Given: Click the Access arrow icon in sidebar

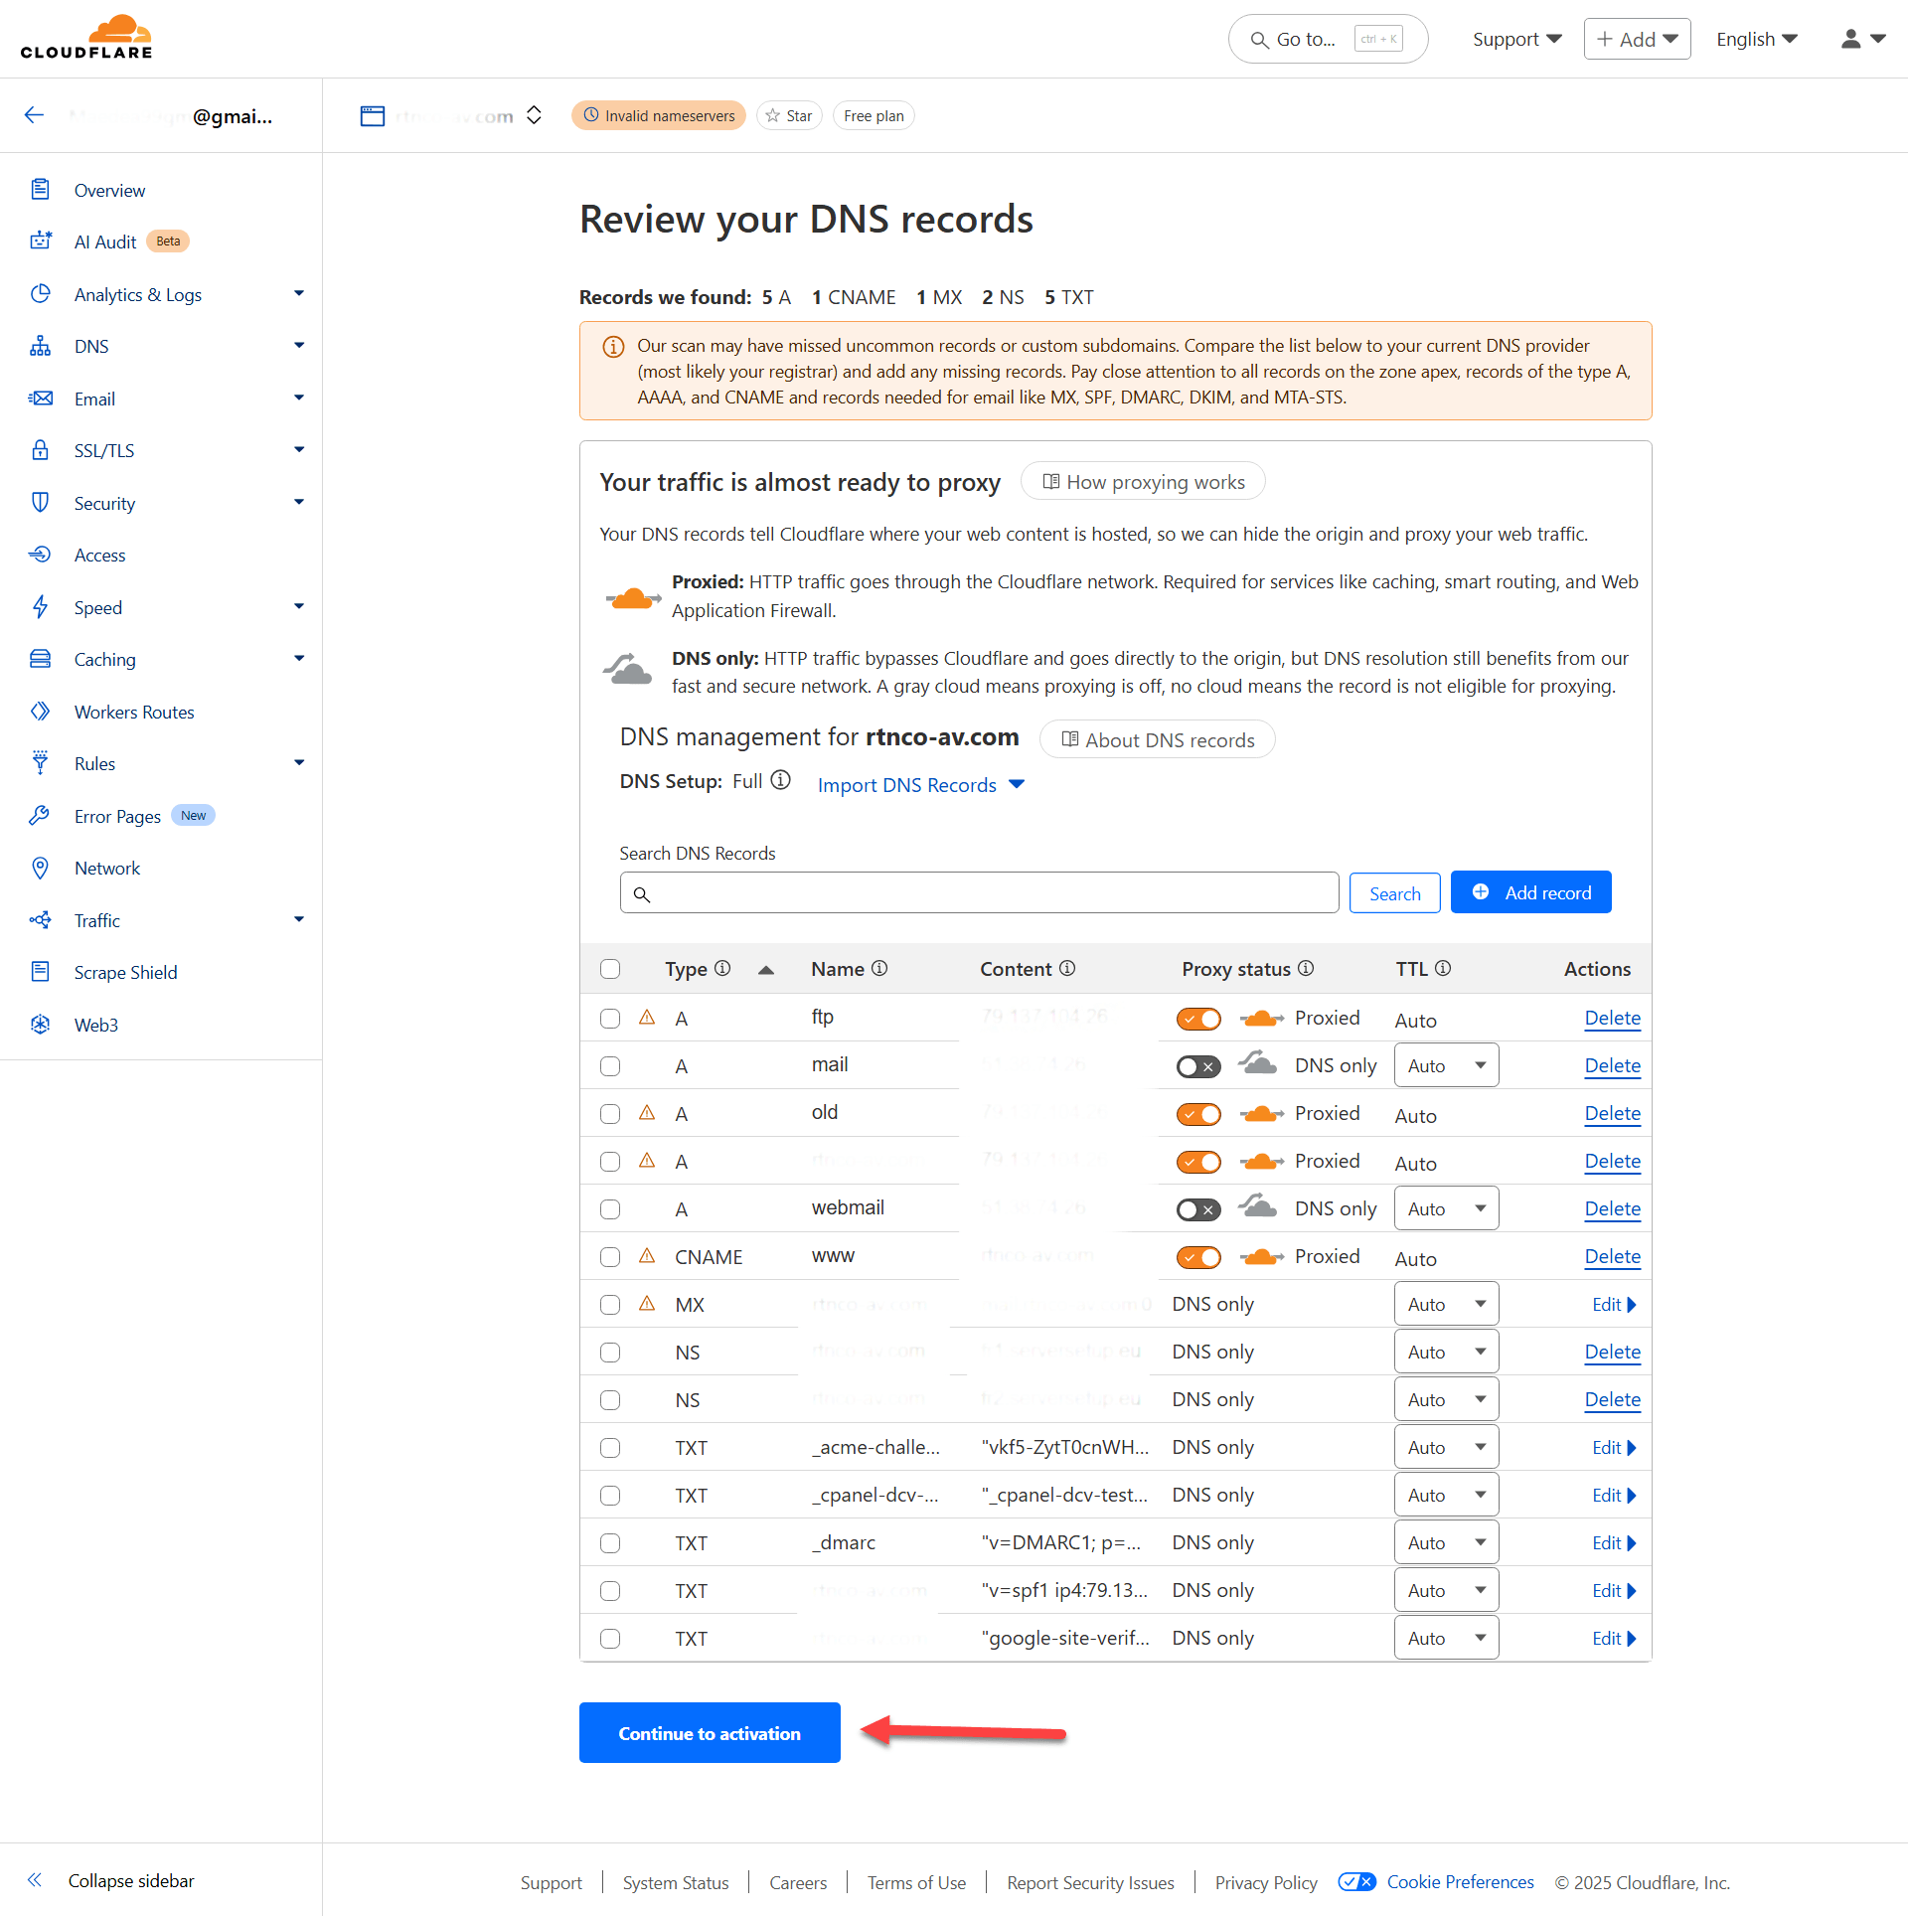Looking at the screenshot, I should click(x=40, y=555).
